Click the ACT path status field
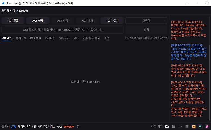This screenshot has width=211, height=130. [62, 30]
